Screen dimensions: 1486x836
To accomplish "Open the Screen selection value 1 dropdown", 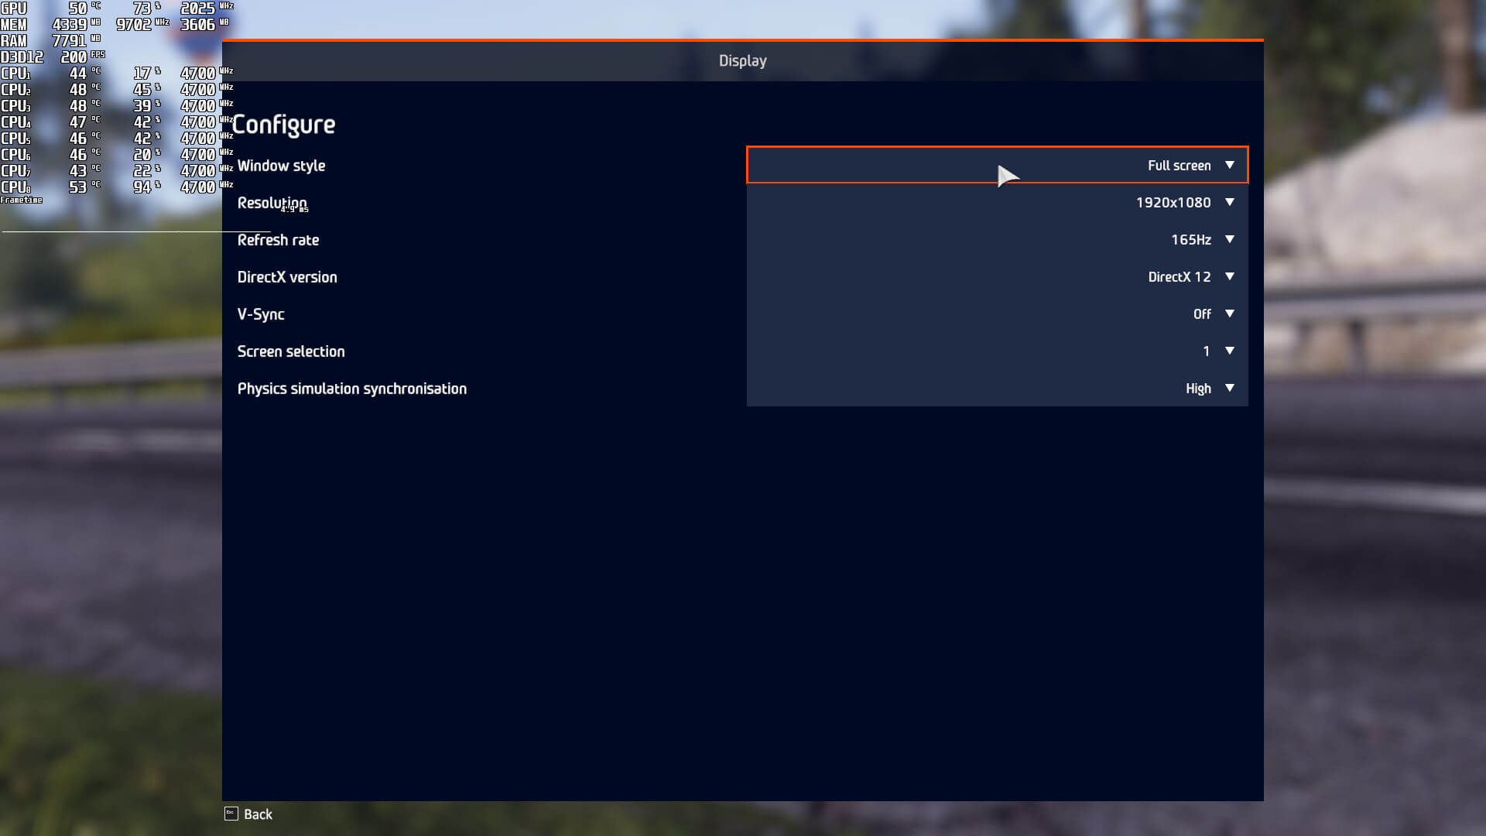I will 1205,351.
